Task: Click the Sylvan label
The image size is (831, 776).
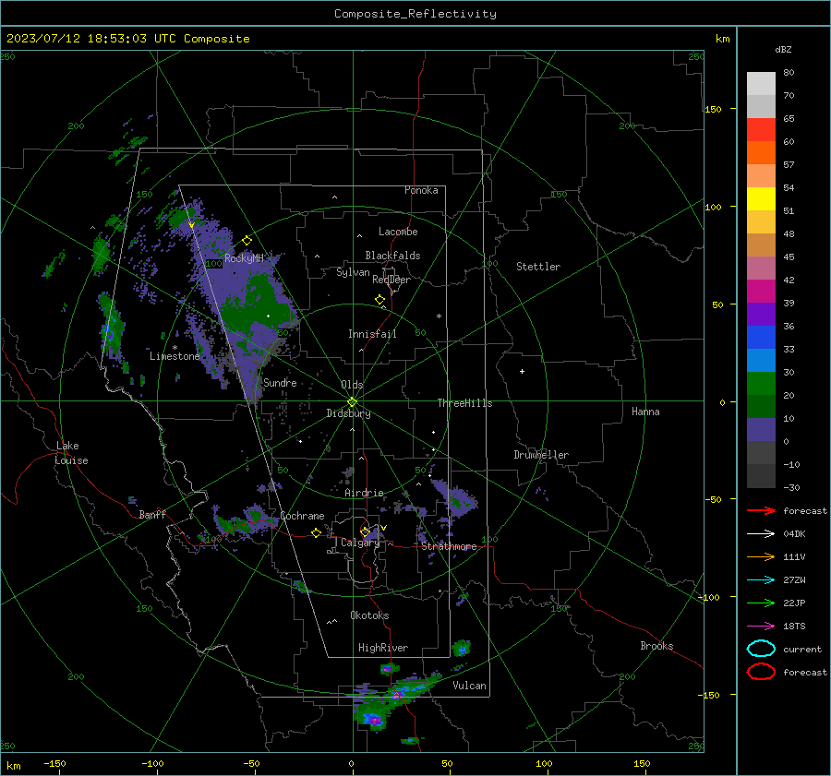Action: coord(353,272)
